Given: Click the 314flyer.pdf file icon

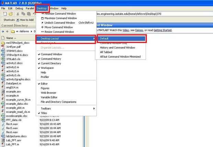Looking at the screenshot, I should click(3, 47).
